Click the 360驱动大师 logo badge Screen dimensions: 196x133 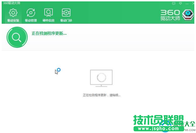pyautogui.click(x=188, y=15)
